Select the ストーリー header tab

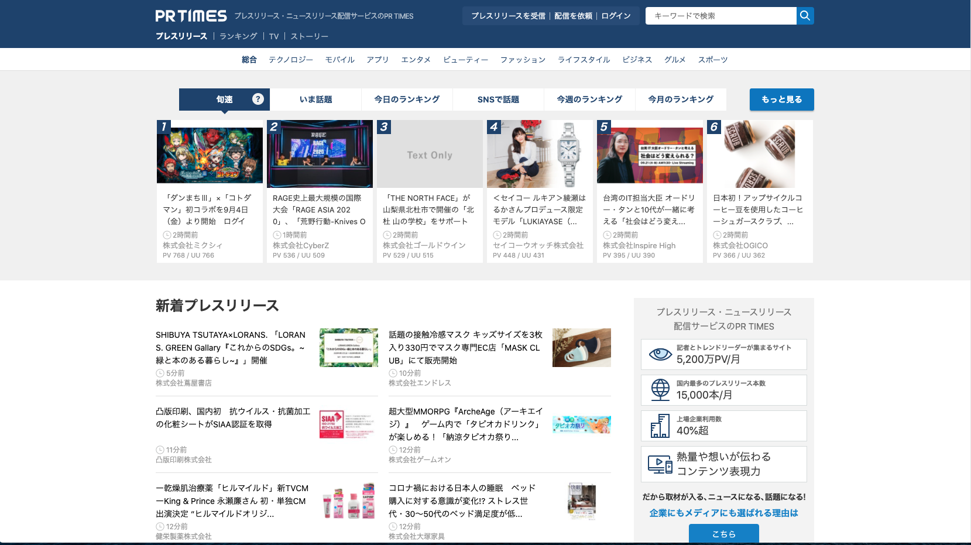[x=309, y=36]
